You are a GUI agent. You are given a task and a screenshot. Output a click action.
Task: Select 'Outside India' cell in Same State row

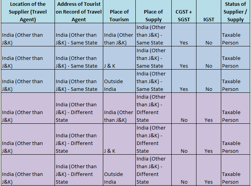point(113,85)
